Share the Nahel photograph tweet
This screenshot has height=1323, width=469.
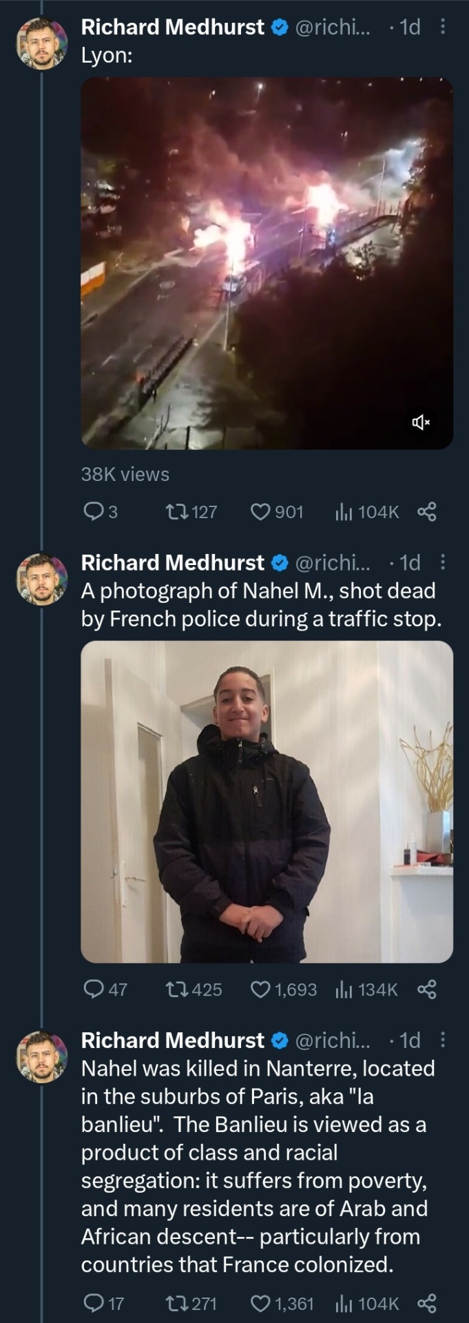click(427, 990)
